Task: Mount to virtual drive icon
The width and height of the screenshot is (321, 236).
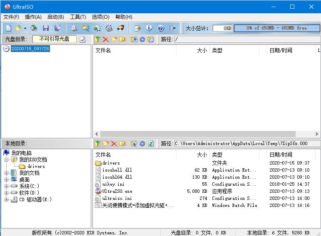Action: tap(109, 28)
